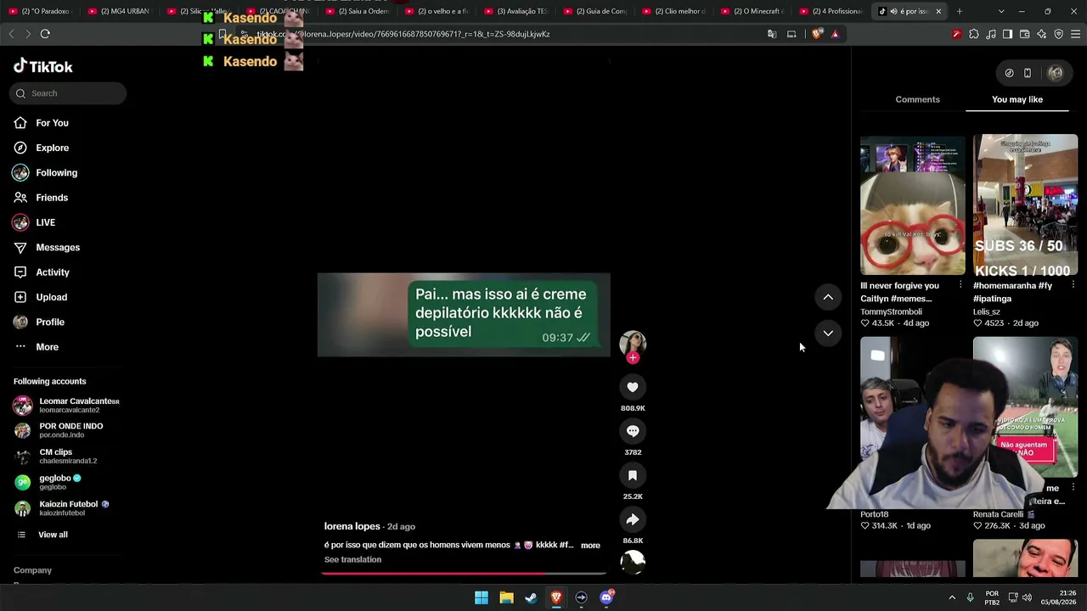1087x611 pixels.
Task: Click the browser forward arrow
Action: [x=28, y=34]
